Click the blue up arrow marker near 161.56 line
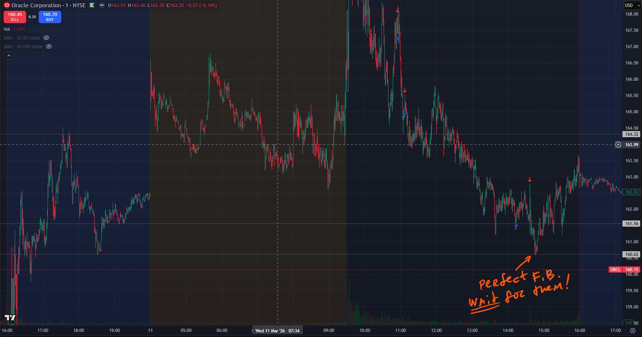 point(516,227)
